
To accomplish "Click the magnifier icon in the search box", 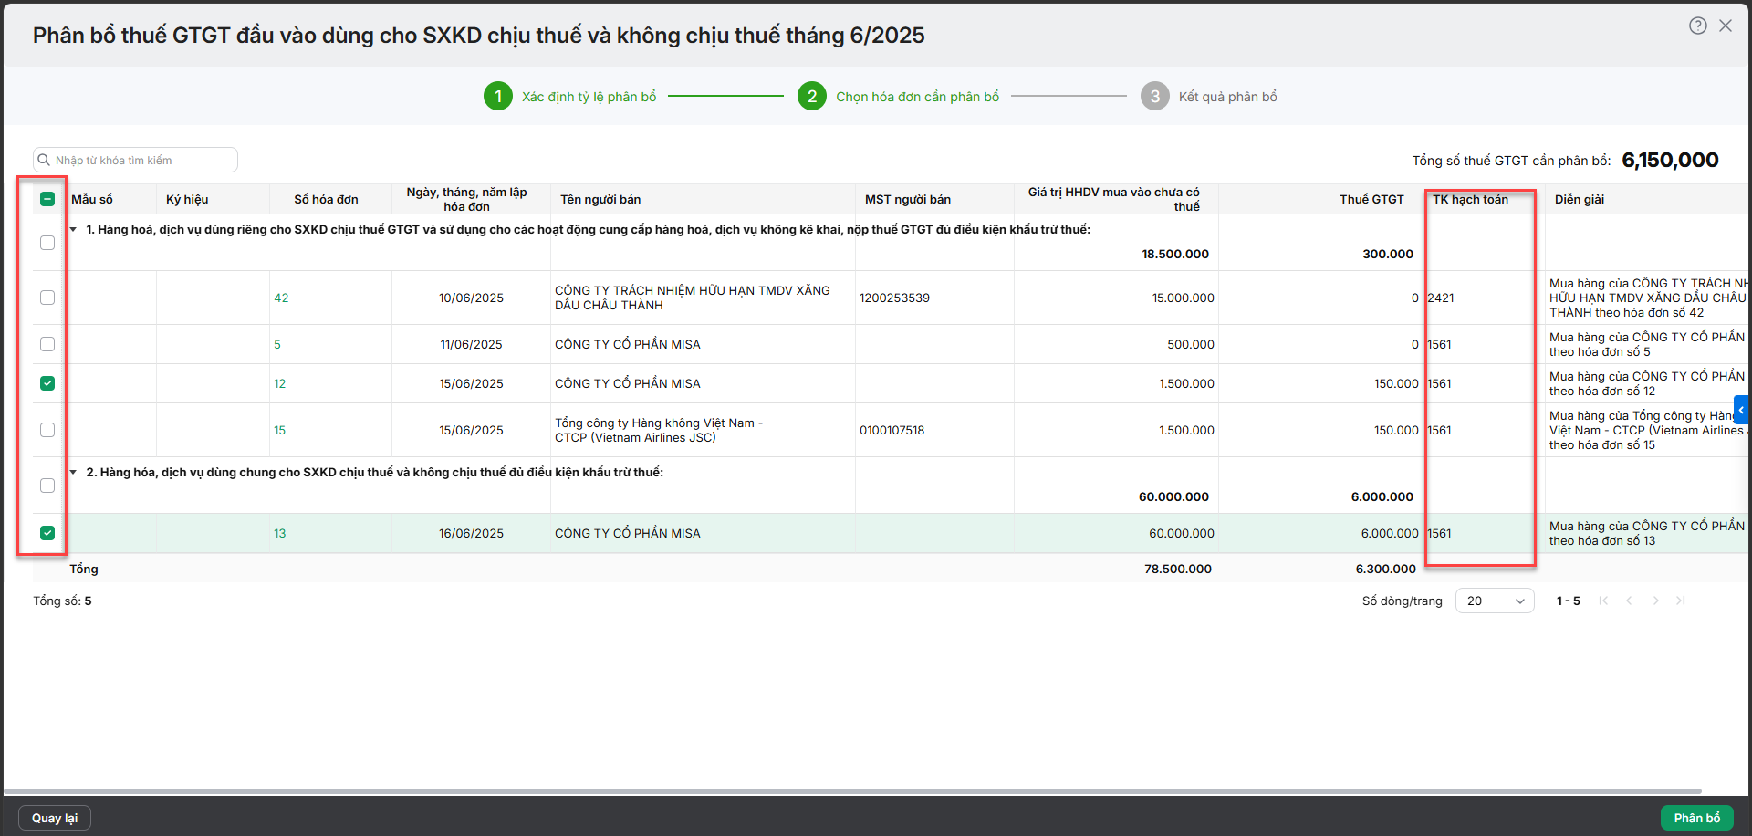I will click(44, 160).
